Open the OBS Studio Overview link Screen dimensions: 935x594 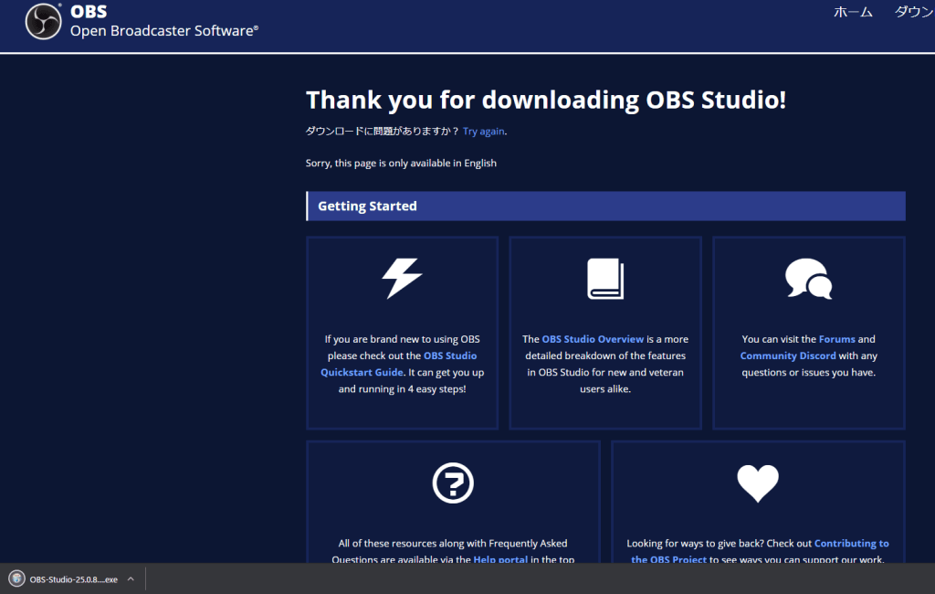click(593, 339)
